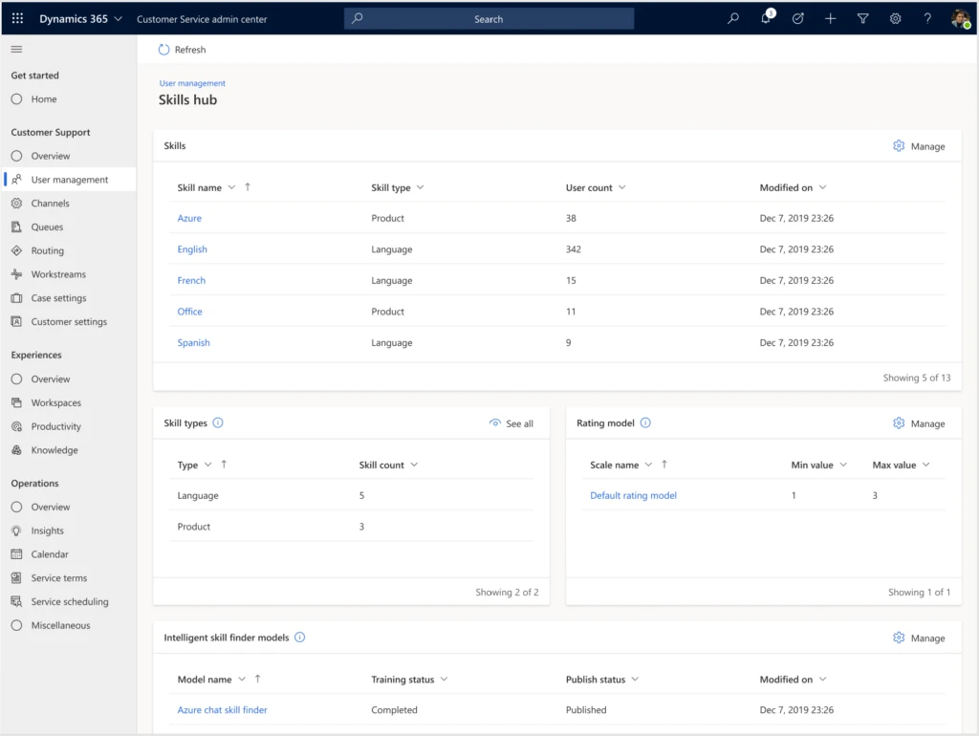Screen dimensions: 979x736
Task: Click the info icon beside Skill types
Action: pyautogui.click(x=218, y=422)
